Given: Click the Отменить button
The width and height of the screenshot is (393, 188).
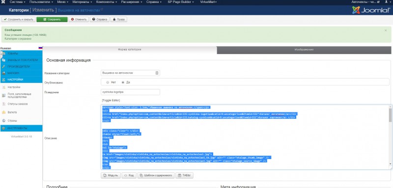Looking at the screenshot, I should coord(79,20).
